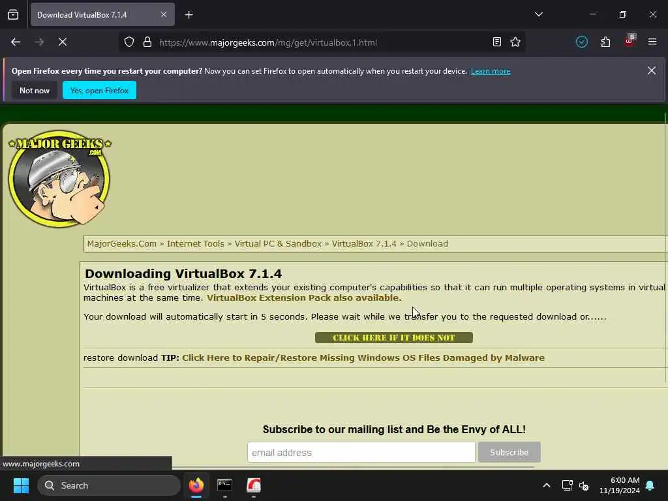Screen dimensions: 668x501
Task: Open the Windows Start menu
Action: click(21, 485)
